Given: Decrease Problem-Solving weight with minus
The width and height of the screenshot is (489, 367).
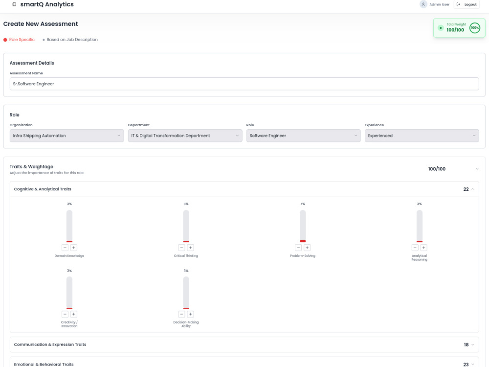Looking at the screenshot, I should point(298,248).
